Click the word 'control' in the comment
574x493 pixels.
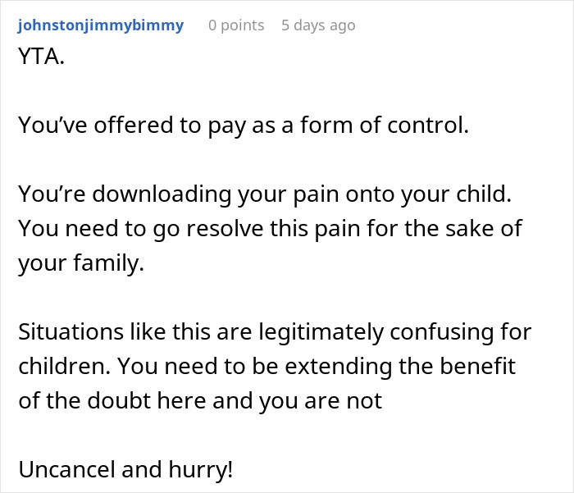[439, 126]
